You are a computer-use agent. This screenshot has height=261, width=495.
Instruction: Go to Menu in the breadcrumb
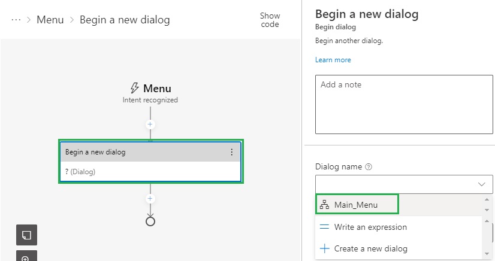point(50,20)
